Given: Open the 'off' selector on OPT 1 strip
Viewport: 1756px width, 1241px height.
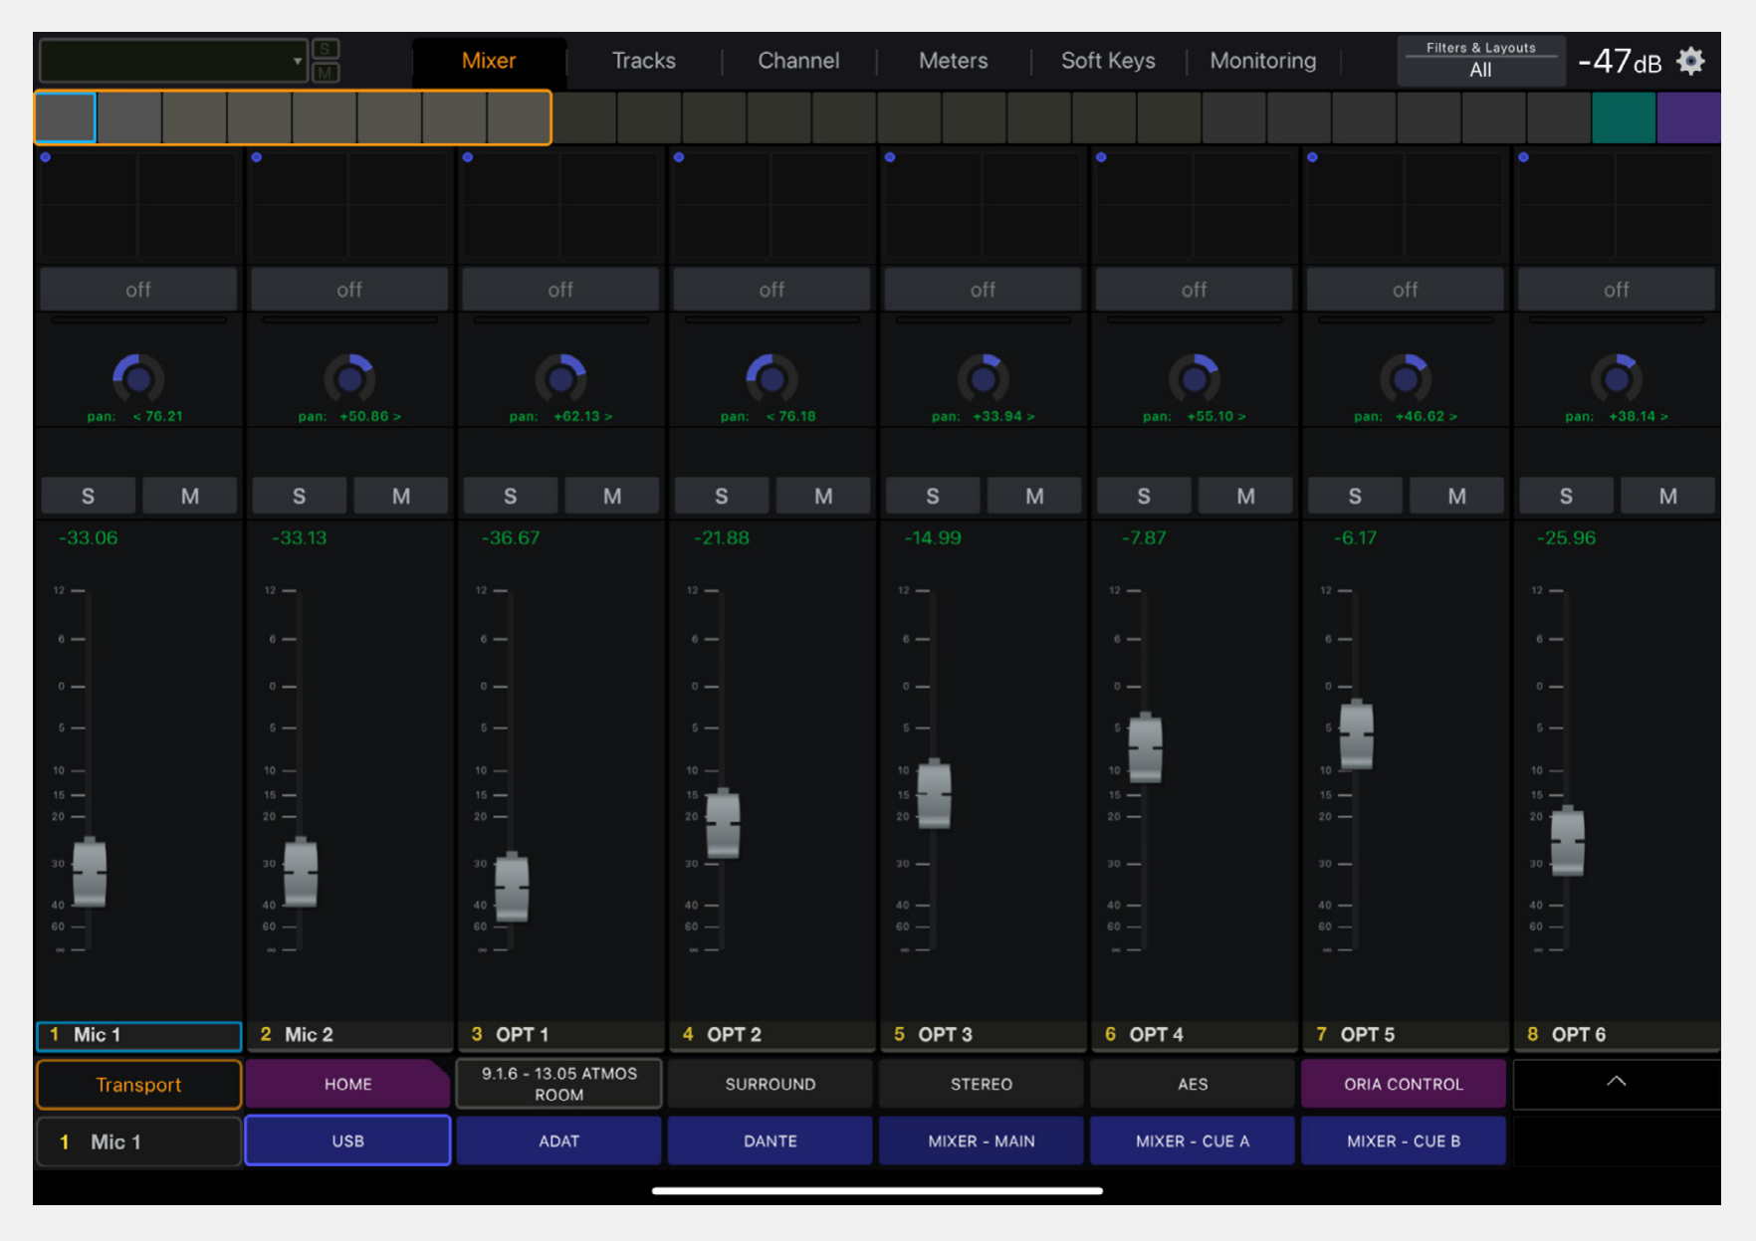Looking at the screenshot, I should coord(560,290).
